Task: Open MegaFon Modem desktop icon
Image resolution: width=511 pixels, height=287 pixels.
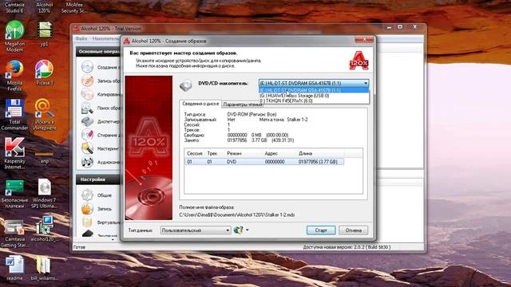Action: [14, 36]
